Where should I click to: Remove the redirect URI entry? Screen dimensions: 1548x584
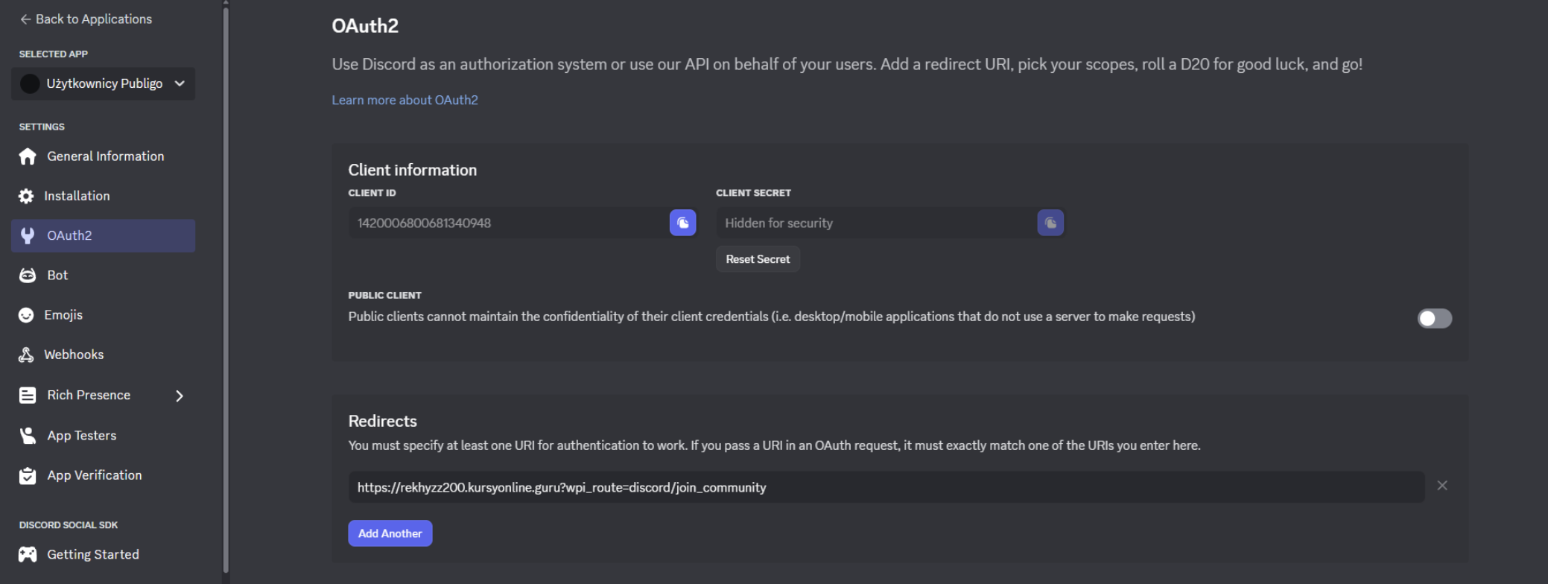coord(1442,486)
